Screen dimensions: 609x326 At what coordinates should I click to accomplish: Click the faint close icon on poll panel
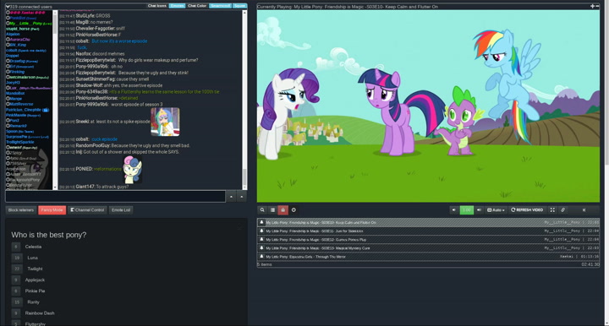coord(239,228)
